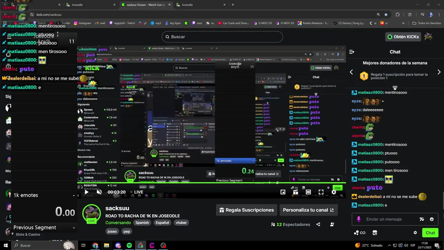Switch to the last Joseodle browser tab
This screenshot has height=250, width=444.
click(x=201, y=5)
